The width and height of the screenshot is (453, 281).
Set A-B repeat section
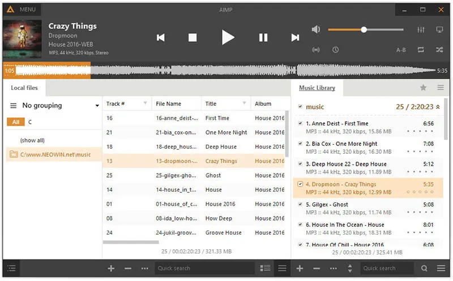tap(401, 50)
